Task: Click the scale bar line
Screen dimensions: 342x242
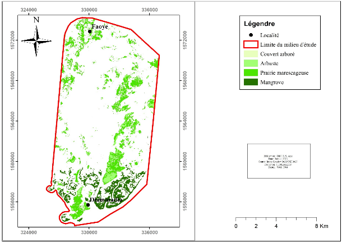Action: click(276, 218)
